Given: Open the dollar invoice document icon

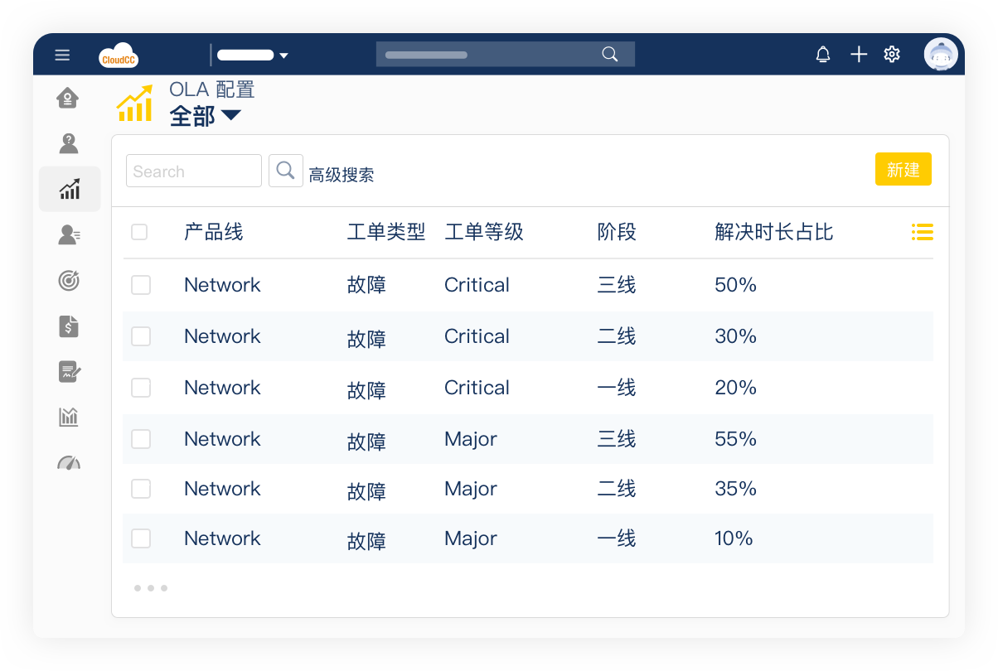Looking at the screenshot, I should (x=69, y=326).
